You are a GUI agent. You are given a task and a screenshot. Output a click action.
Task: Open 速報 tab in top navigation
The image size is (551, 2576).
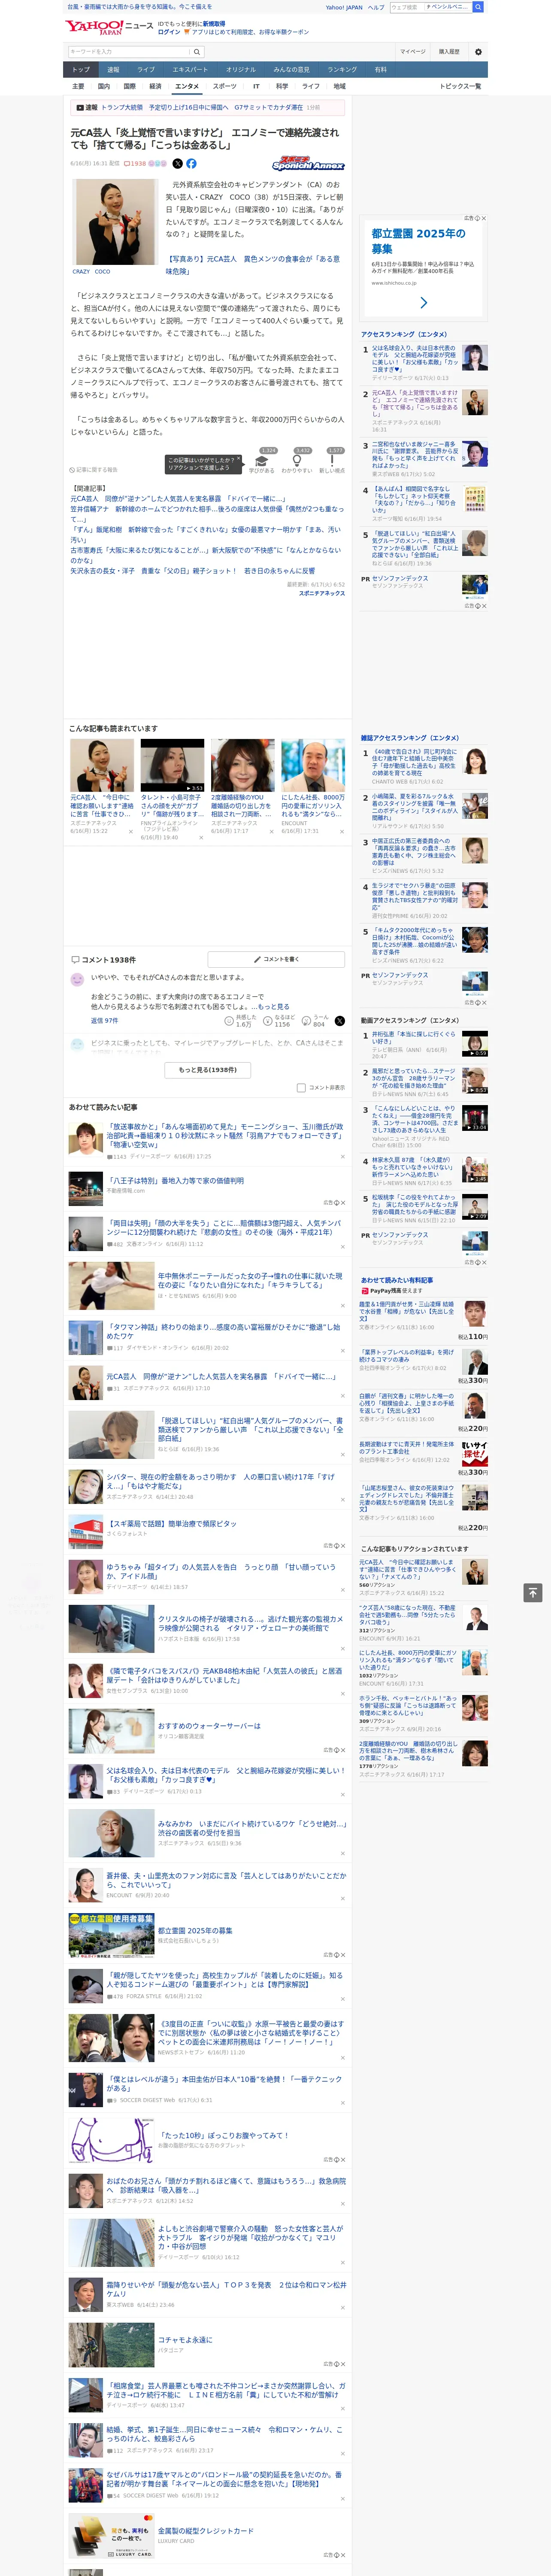[113, 70]
